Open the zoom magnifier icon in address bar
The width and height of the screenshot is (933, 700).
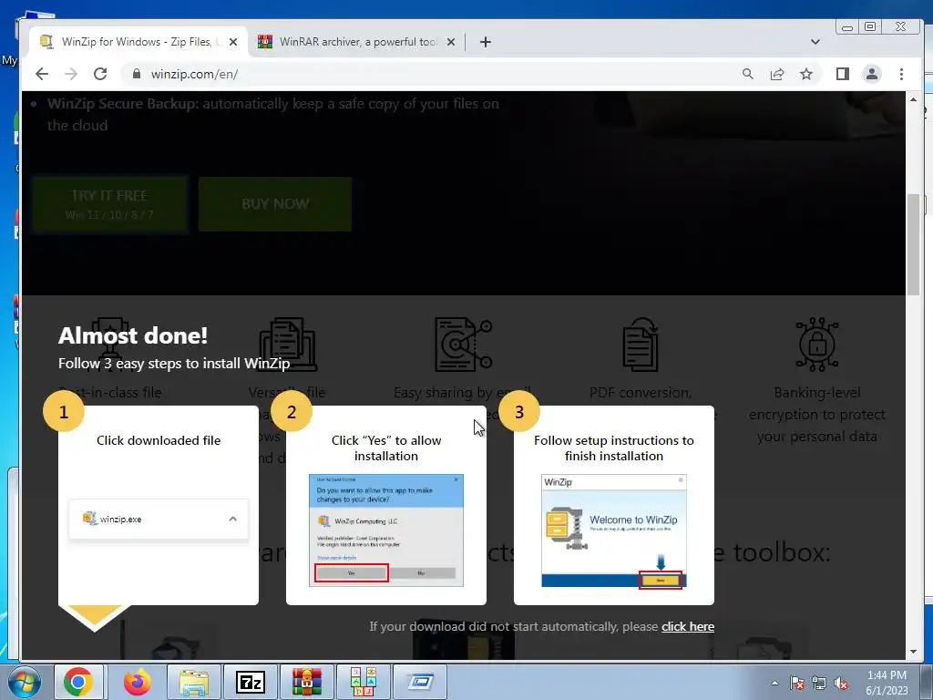coord(748,74)
